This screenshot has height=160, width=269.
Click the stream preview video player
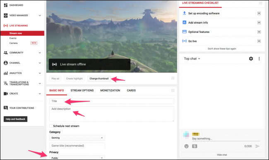click(x=111, y=36)
